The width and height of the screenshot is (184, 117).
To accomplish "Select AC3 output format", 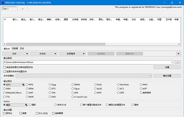I will [x=120, y=89].
